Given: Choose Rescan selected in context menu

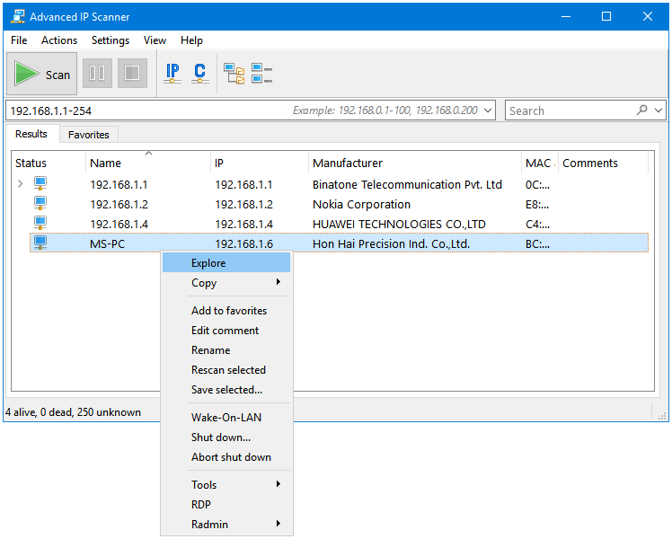Looking at the screenshot, I should pos(226,370).
